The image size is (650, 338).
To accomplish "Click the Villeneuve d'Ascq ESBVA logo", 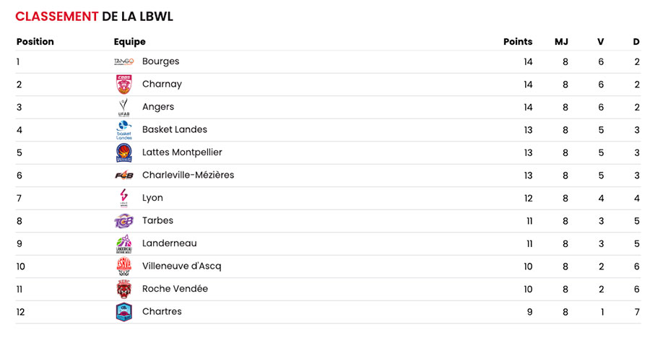I will click(x=124, y=266).
